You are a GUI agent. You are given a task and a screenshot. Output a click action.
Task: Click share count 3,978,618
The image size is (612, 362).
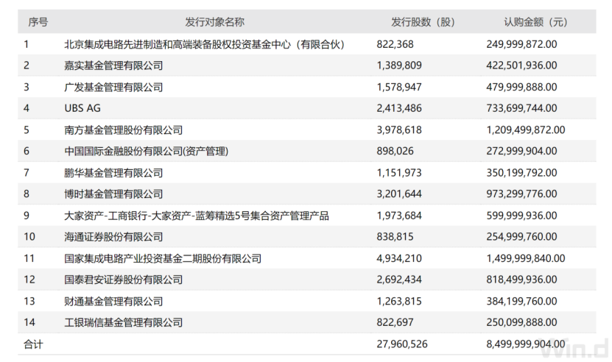pos(399,129)
